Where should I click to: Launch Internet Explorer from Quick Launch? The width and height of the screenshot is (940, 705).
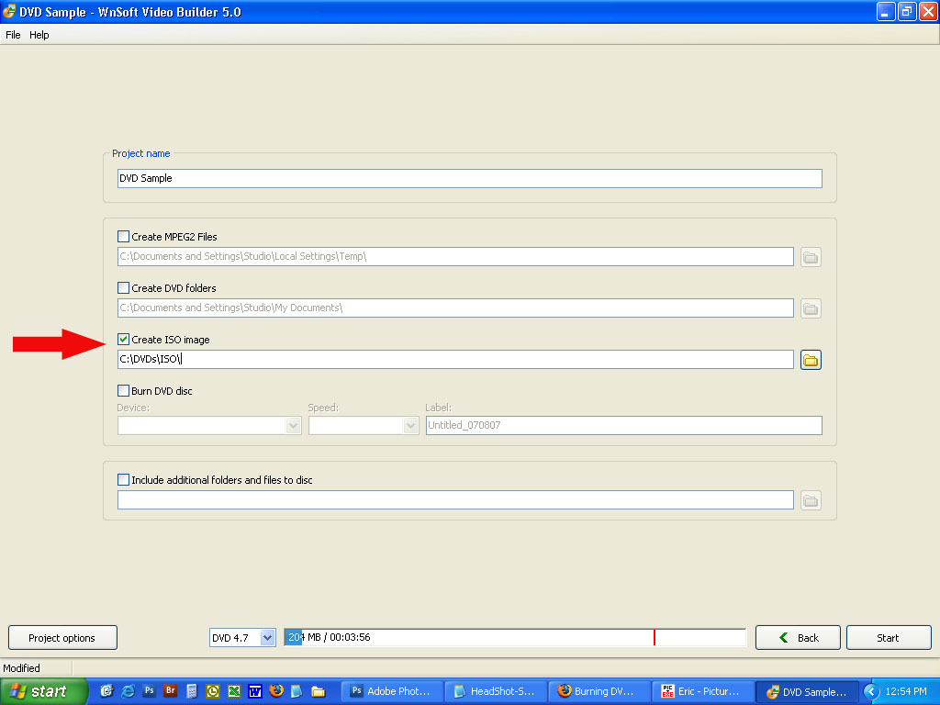[128, 691]
